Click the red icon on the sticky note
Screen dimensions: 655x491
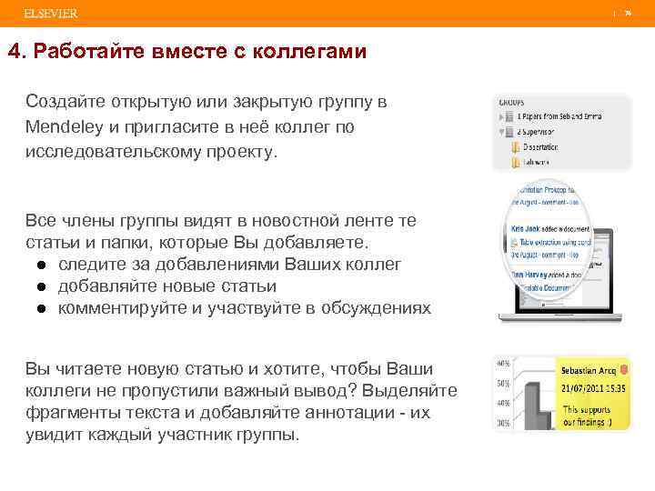624,369
